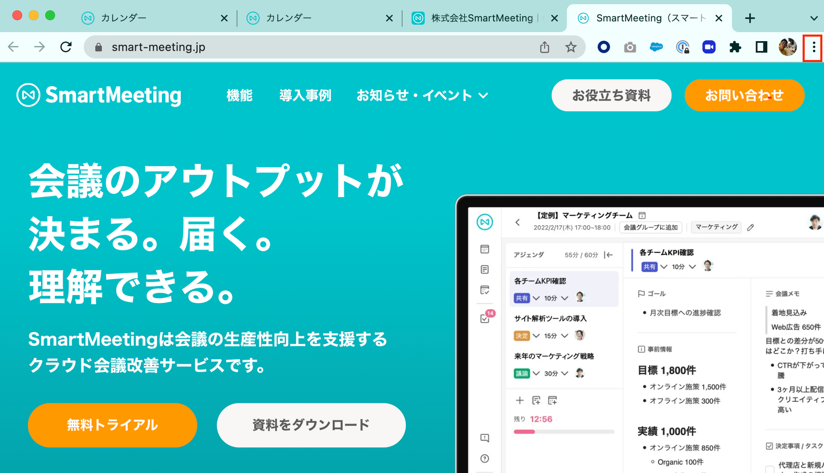
Task: Toggle the Chrome side panel icon
Action: point(761,47)
